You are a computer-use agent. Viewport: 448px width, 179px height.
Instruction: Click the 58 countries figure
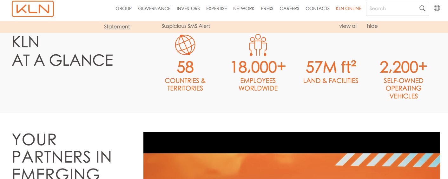185,67
